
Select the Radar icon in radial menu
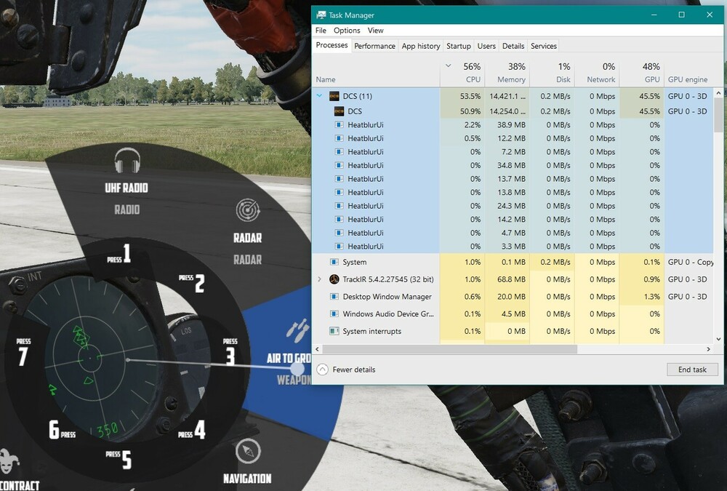[x=248, y=210]
